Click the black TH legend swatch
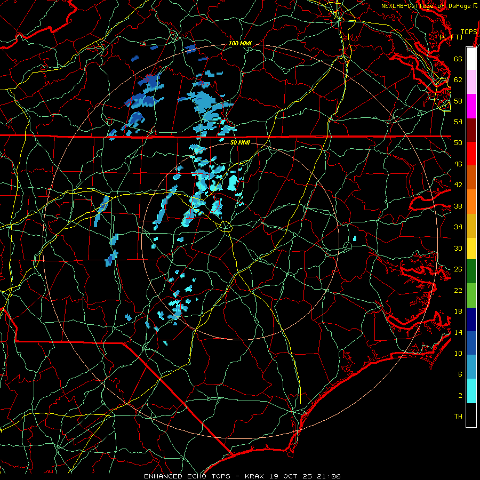Screen dimensions: 480x480 (x=471, y=415)
